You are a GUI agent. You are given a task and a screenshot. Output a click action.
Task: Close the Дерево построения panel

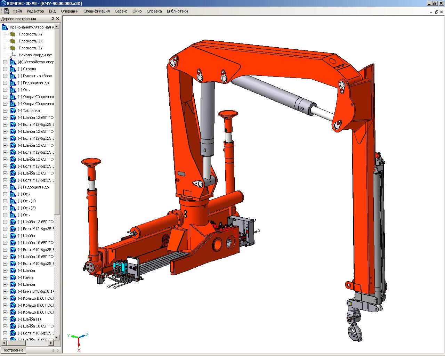(58, 19)
